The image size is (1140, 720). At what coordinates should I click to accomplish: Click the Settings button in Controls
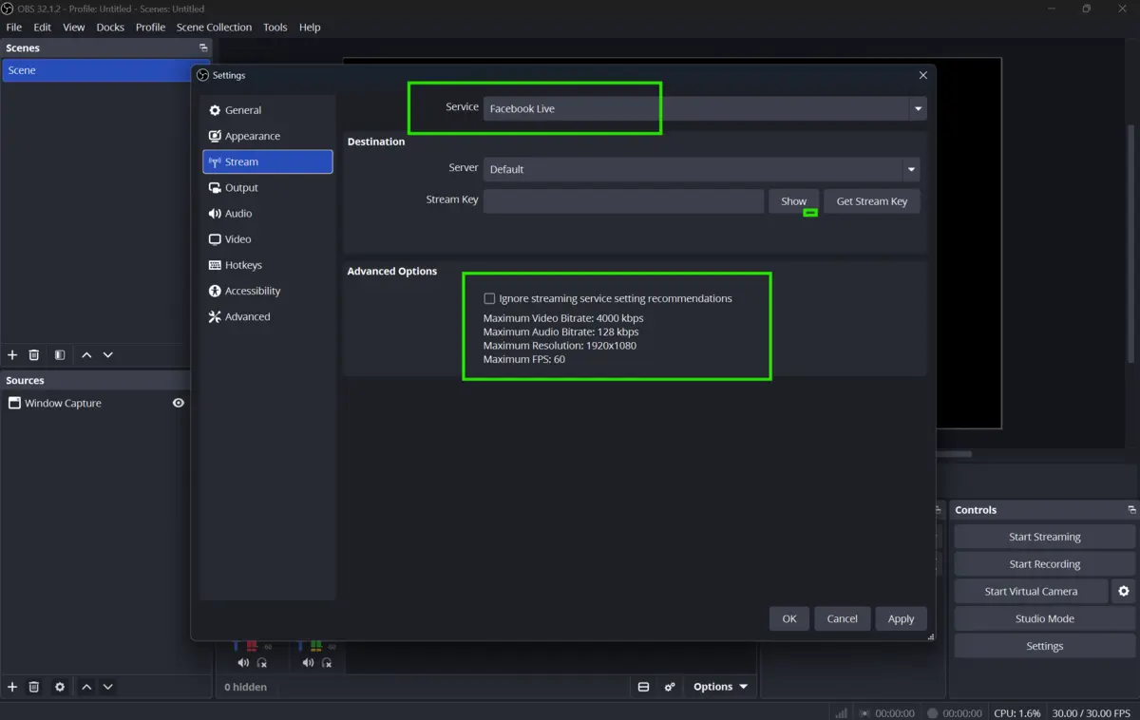tap(1045, 646)
